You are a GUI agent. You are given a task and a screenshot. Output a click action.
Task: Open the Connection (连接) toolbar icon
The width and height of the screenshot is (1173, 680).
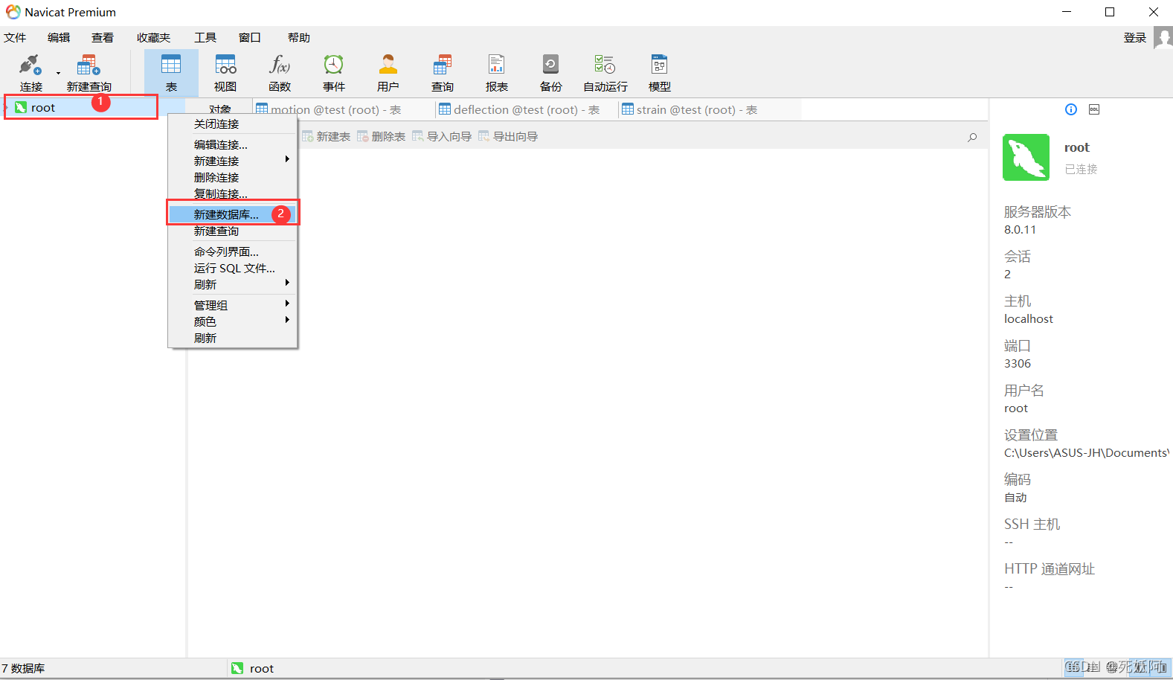point(30,73)
